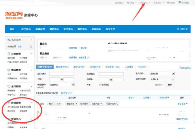This screenshot has height=129, width=195.
Task: Click the 取消推荐 button
Action: [84, 104]
